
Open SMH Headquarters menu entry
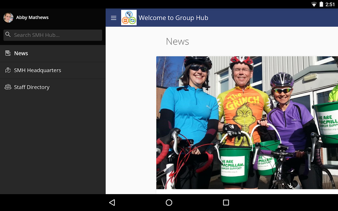click(x=53, y=70)
